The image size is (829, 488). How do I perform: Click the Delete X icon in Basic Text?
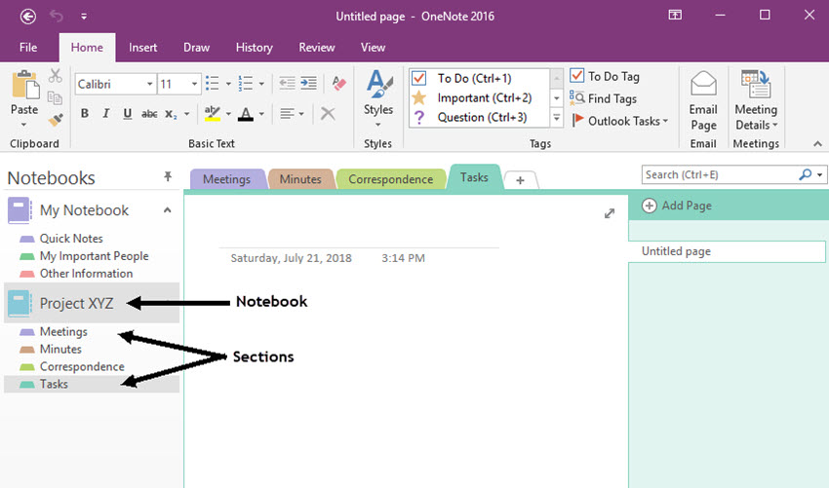tap(328, 114)
